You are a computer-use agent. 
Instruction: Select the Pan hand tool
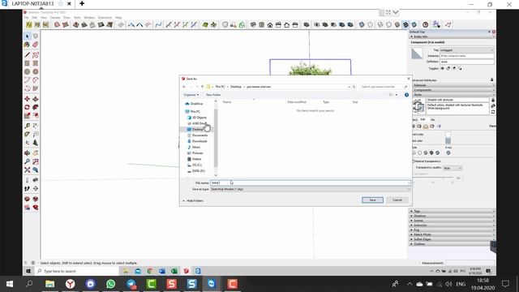tap(36, 153)
